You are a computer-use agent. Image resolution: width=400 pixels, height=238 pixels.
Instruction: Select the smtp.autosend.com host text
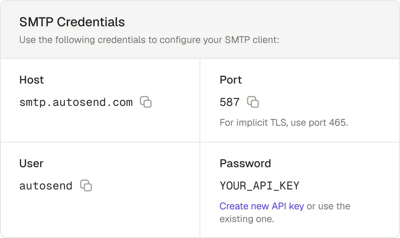coord(76,102)
